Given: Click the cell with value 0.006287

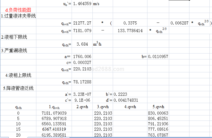Looking at the screenshot, I should 179,23.
